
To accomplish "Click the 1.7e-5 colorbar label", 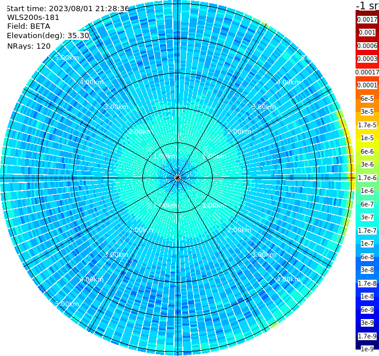I will coord(367,125).
